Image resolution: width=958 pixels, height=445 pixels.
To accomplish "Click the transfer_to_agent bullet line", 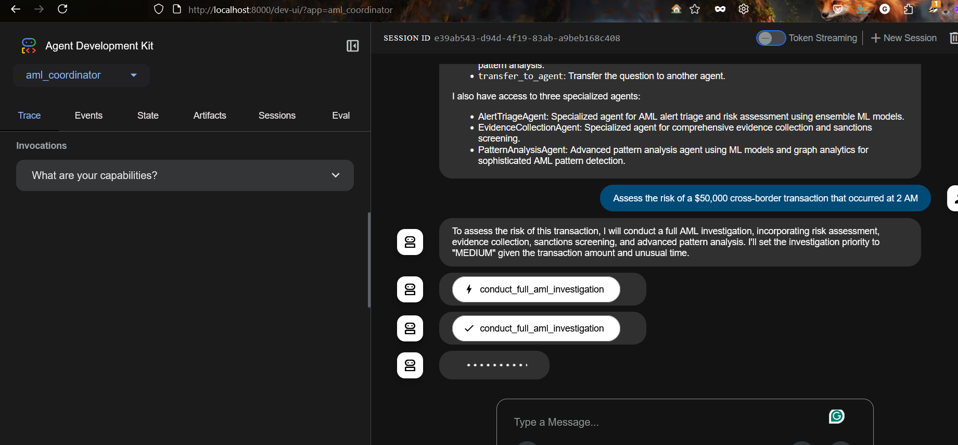I will (x=601, y=76).
